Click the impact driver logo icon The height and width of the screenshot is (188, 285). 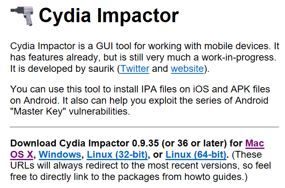[22, 16]
